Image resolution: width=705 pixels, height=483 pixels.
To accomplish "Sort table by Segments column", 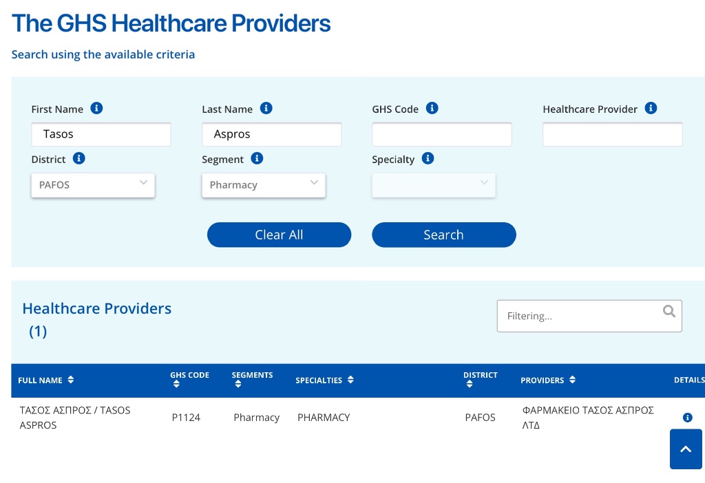I will point(238,384).
